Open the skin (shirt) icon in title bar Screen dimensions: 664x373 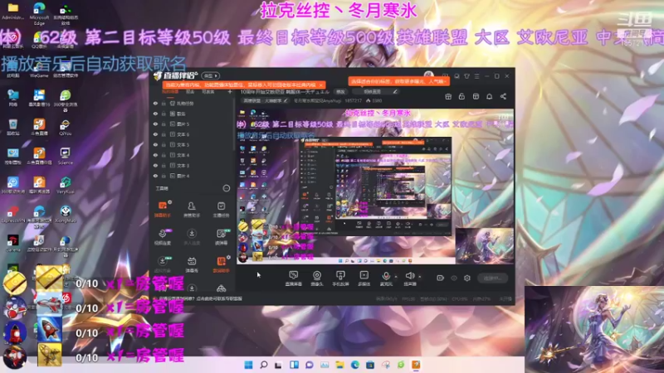(466, 76)
